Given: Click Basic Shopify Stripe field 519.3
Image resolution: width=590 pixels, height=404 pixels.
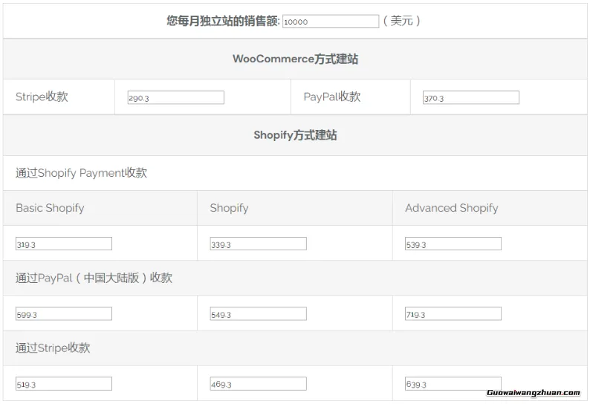Looking at the screenshot, I should 64,384.
